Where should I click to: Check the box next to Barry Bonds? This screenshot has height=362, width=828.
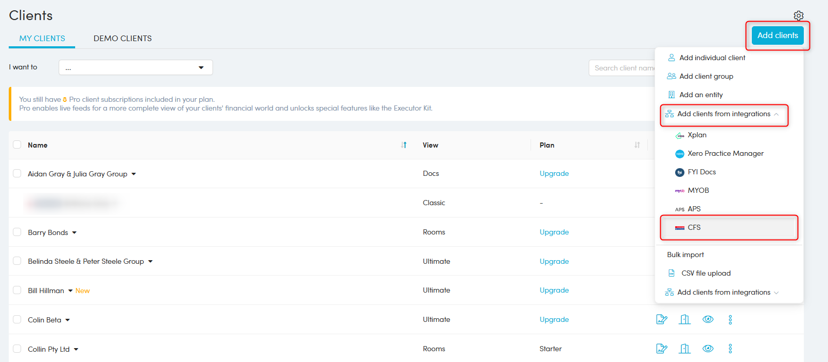click(17, 232)
